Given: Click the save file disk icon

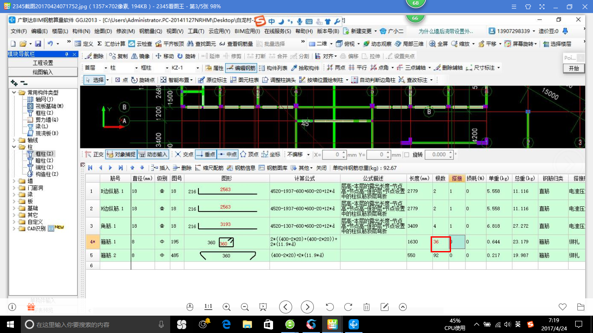Looking at the screenshot, I should [x=38, y=44].
